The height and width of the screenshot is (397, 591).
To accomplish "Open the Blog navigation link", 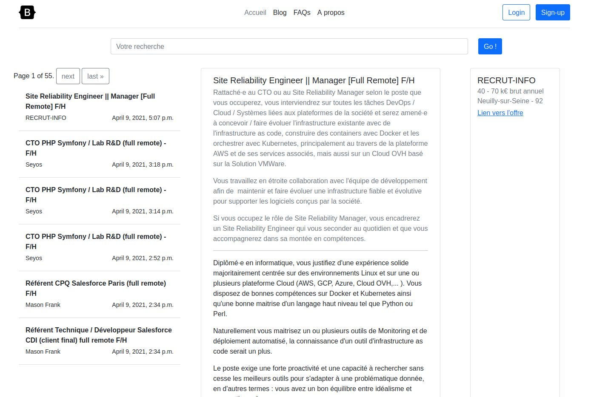I will [280, 13].
